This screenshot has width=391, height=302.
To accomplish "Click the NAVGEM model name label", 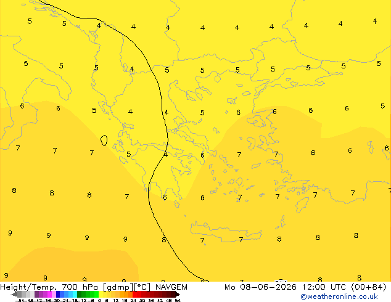I will coord(171,287).
